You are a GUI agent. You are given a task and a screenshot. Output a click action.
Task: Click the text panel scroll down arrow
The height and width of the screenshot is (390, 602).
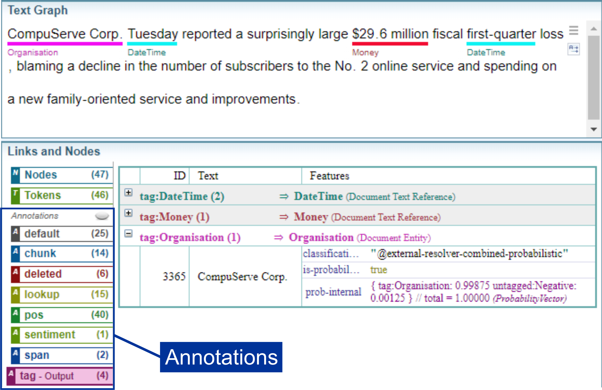pyautogui.click(x=593, y=129)
